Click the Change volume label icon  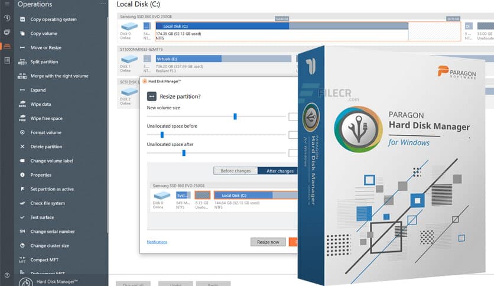[22, 161]
